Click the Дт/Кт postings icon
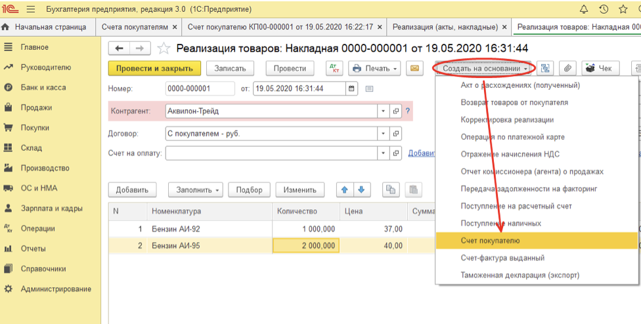The width and height of the screenshot is (641, 324). [334, 68]
